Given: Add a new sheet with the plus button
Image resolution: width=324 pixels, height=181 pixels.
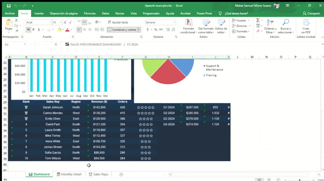Looking at the screenshot, I should 121,175.
